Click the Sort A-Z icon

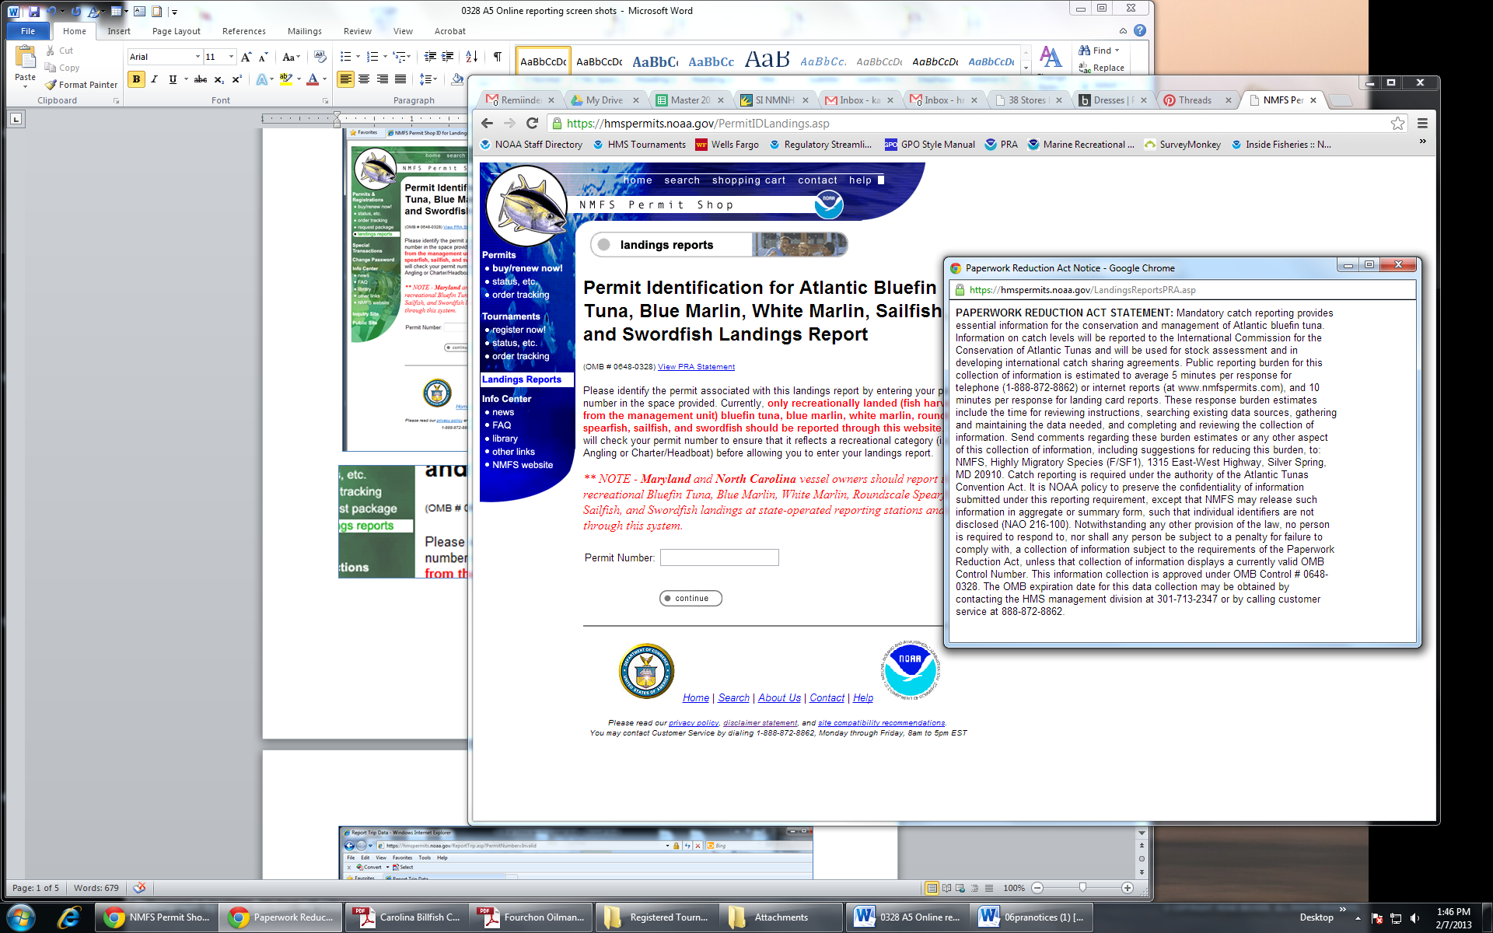(471, 57)
